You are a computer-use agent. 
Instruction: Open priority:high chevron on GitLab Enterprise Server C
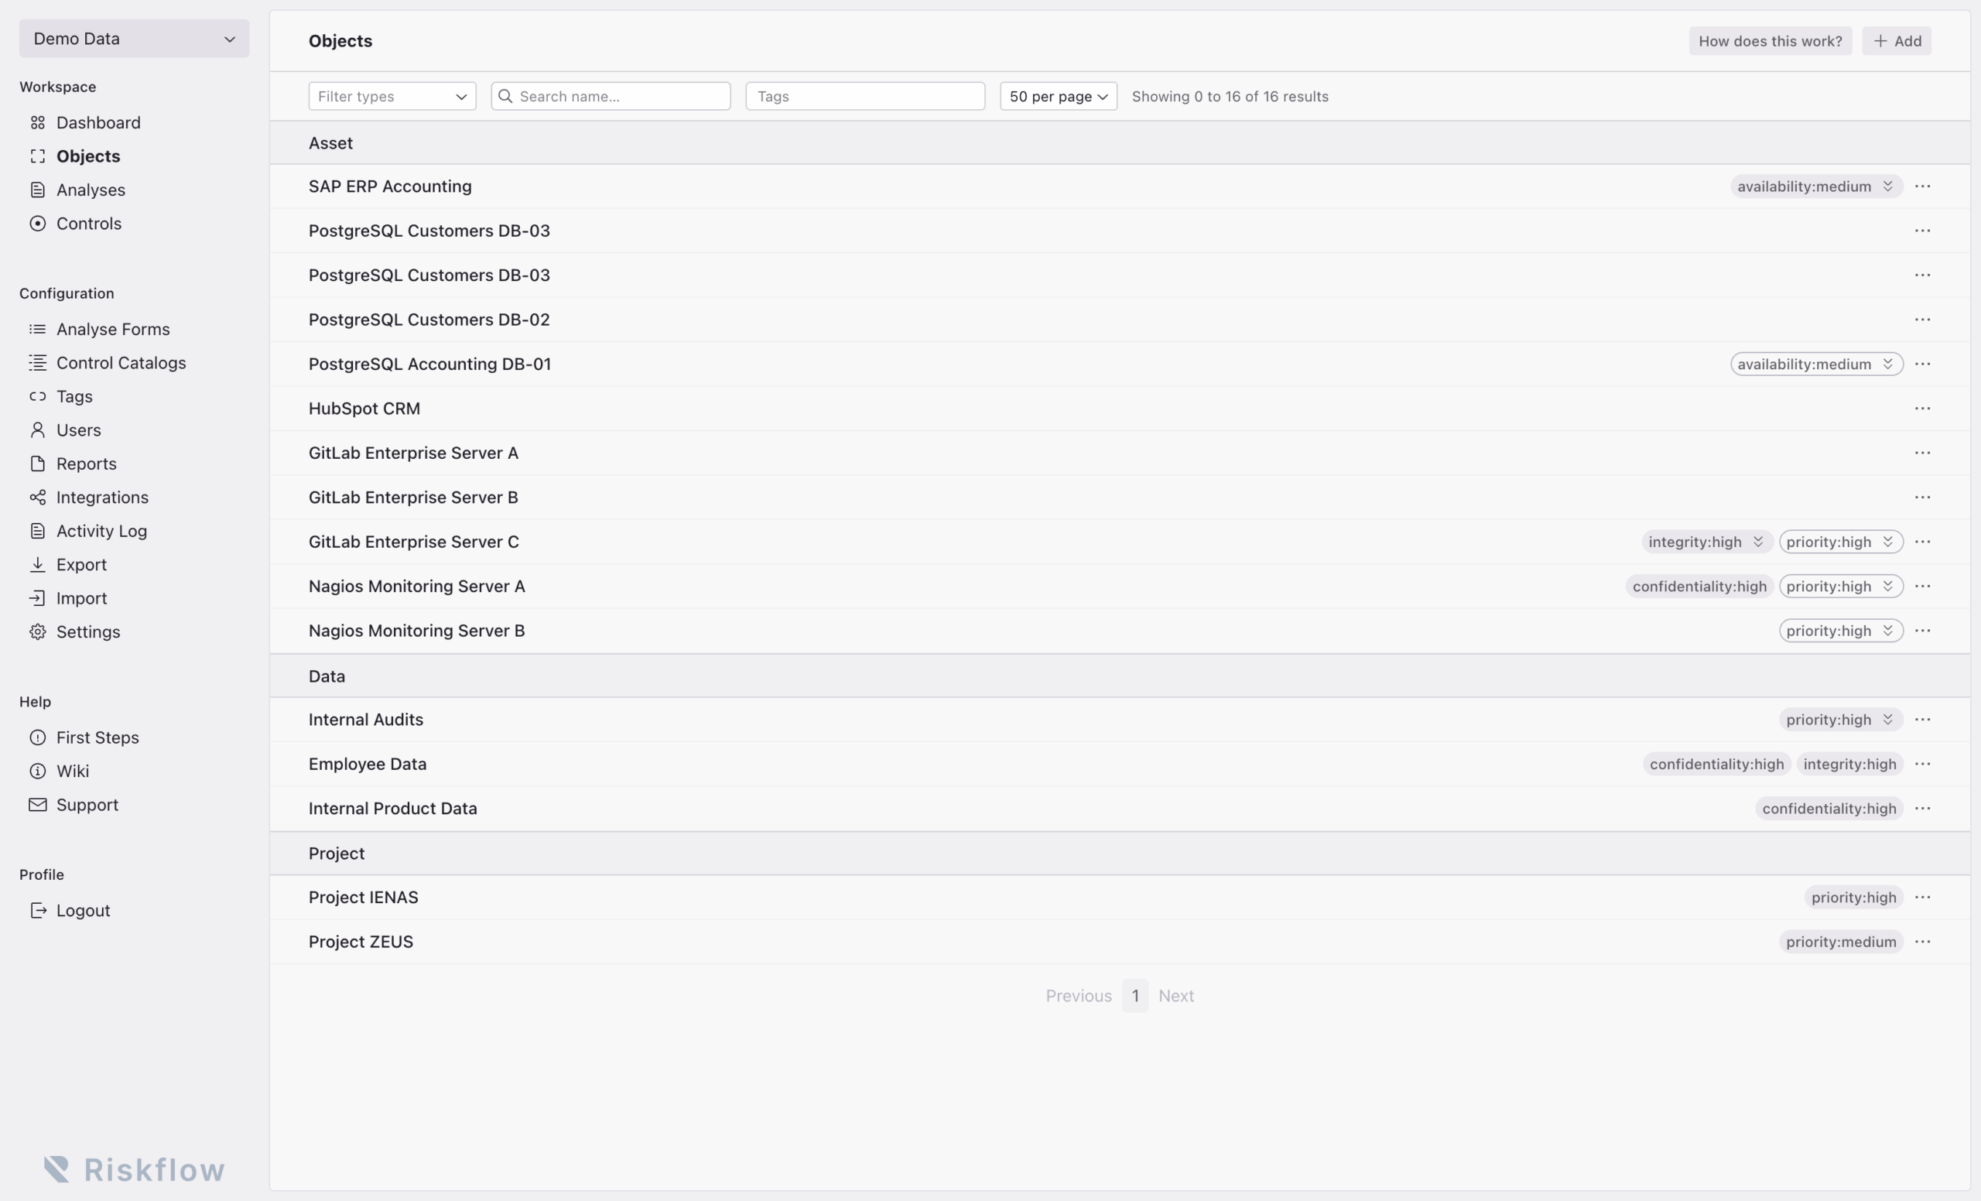(1887, 541)
